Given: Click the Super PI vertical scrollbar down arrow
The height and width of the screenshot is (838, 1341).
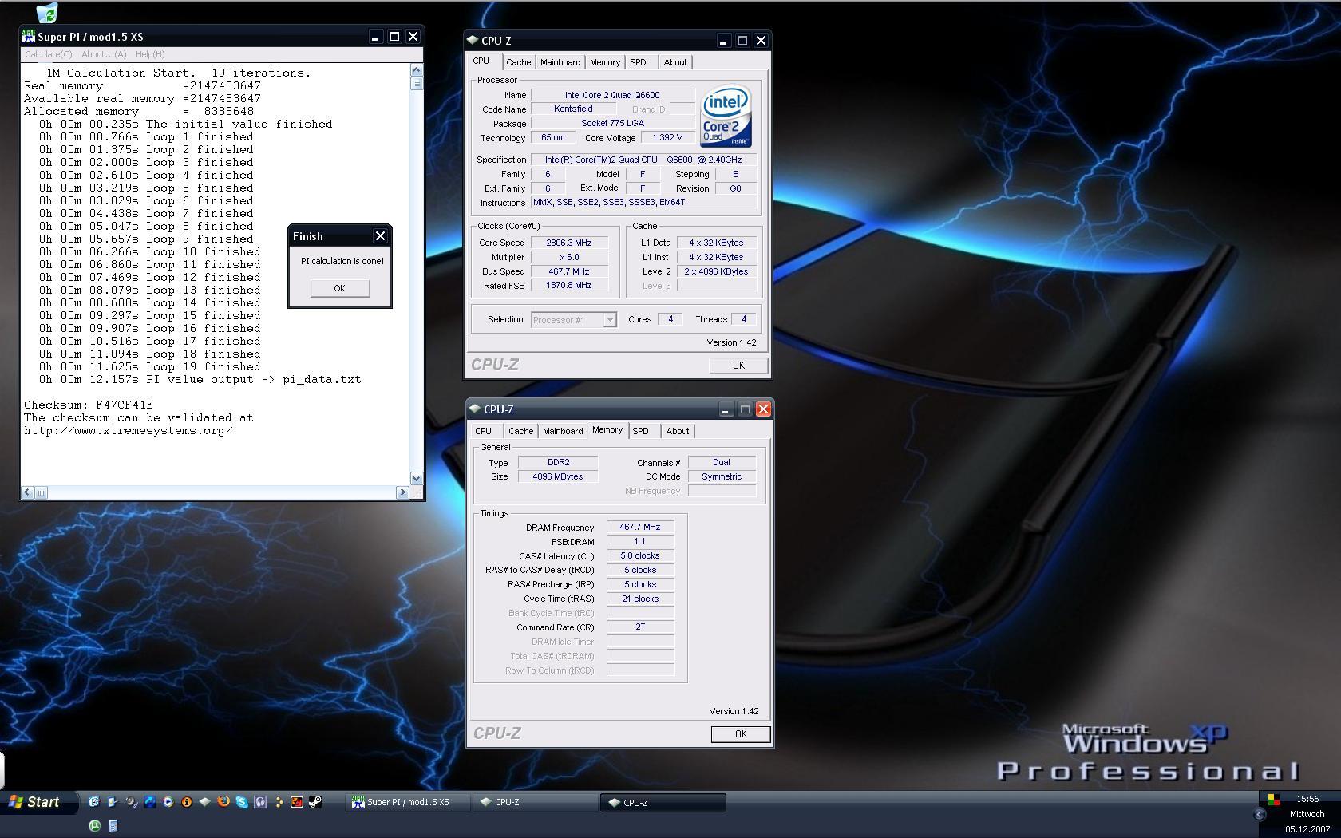Looking at the screenshot, I should (x=416, y=478).
